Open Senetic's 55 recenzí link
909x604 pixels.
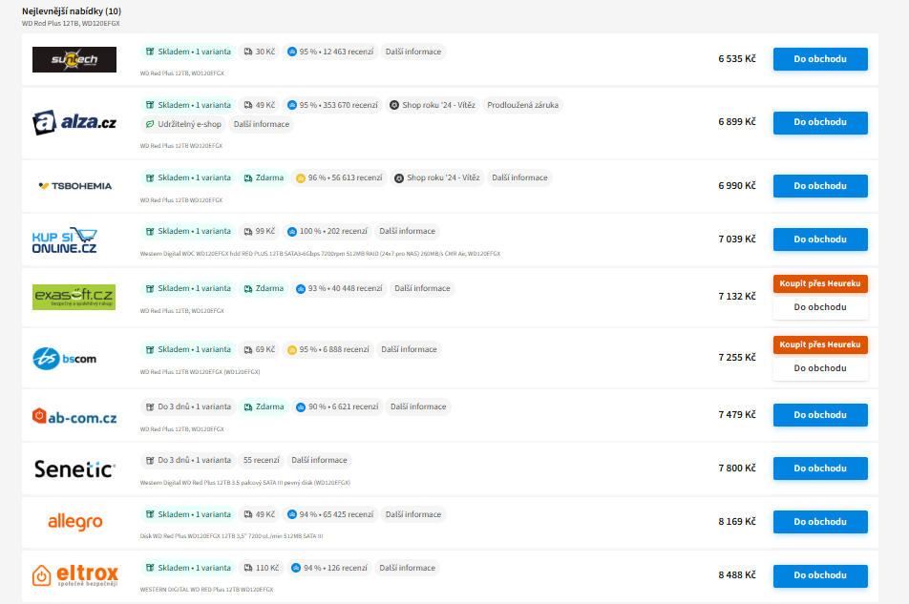pos(261,460)
